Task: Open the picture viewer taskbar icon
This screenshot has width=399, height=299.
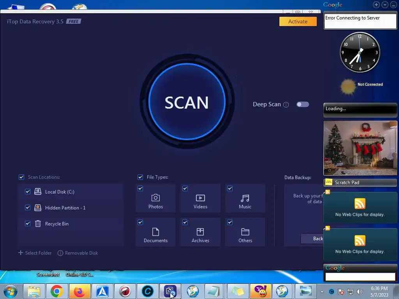Action: click(305, 291)
